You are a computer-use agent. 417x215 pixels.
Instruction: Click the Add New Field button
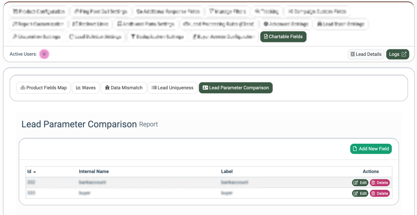point(371,149)
